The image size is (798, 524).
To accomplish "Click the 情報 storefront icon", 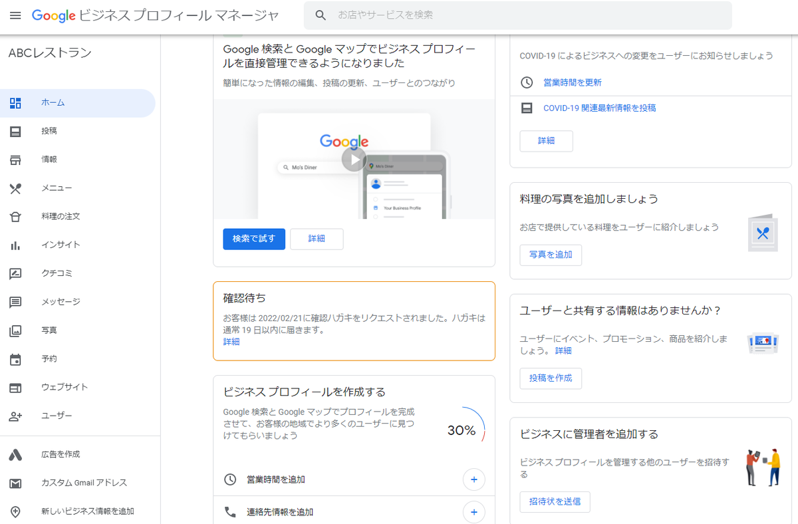I will click(x=15, y=160).
